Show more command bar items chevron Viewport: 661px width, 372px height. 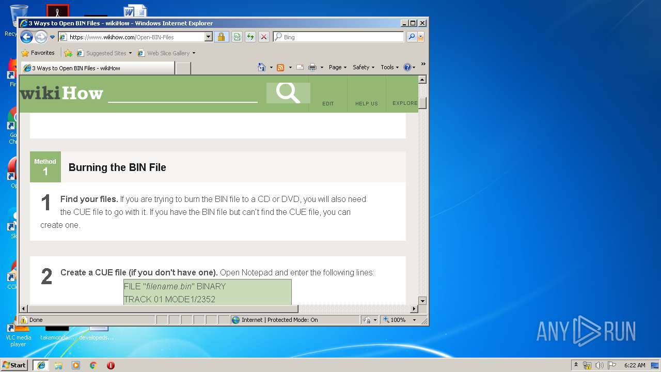423,64
